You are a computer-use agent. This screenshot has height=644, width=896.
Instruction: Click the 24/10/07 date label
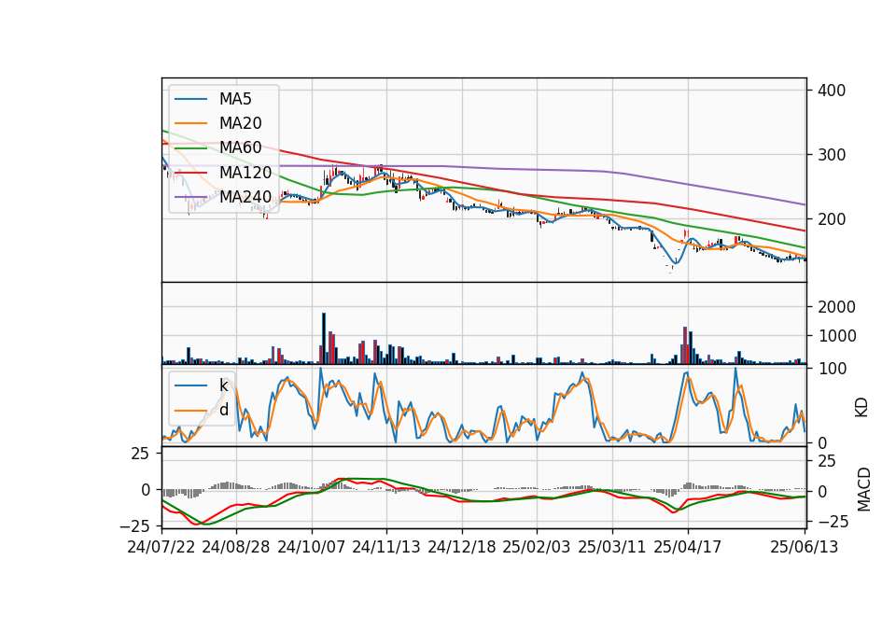312,547
